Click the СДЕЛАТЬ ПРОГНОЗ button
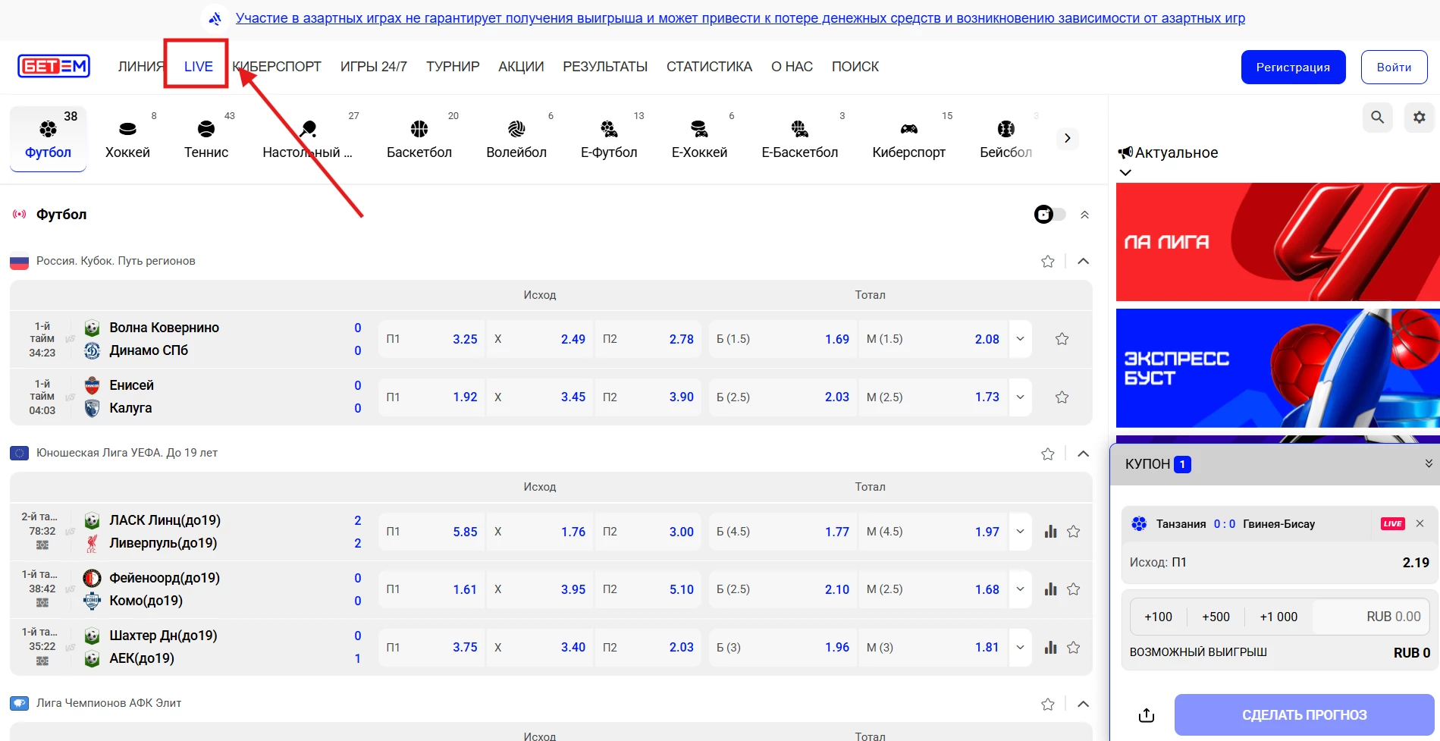This screenshot has height=741, width=1440. [x=1304, y=715]
